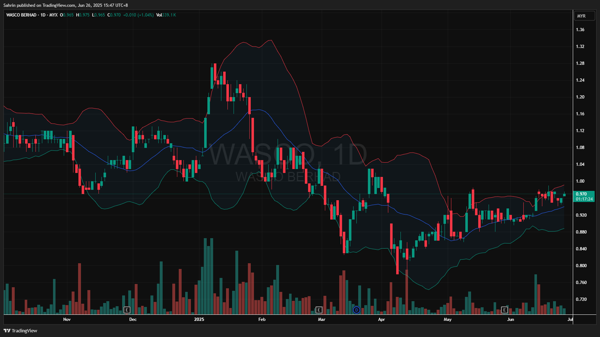Click the Dec label on time axis
This screenshot has height=337, width=600.
(x=133, y=319)
